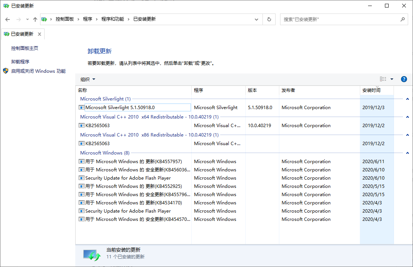Open 程序 breadcrumb segment
Viewport: 413px width, 267px height.
[x=88, y=19]
